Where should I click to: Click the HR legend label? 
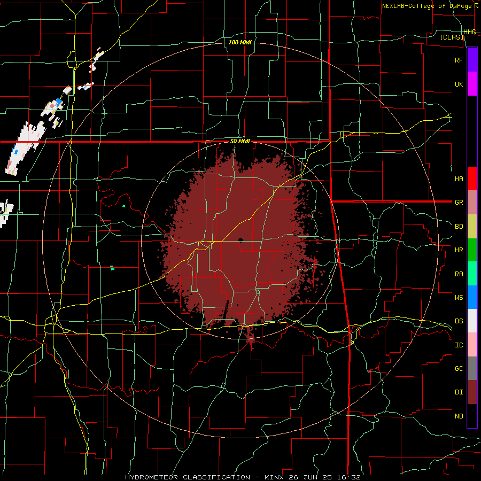pos(459,250)
